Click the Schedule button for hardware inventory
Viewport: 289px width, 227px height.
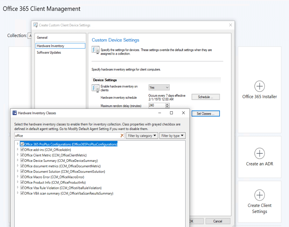tap(205, 97)
